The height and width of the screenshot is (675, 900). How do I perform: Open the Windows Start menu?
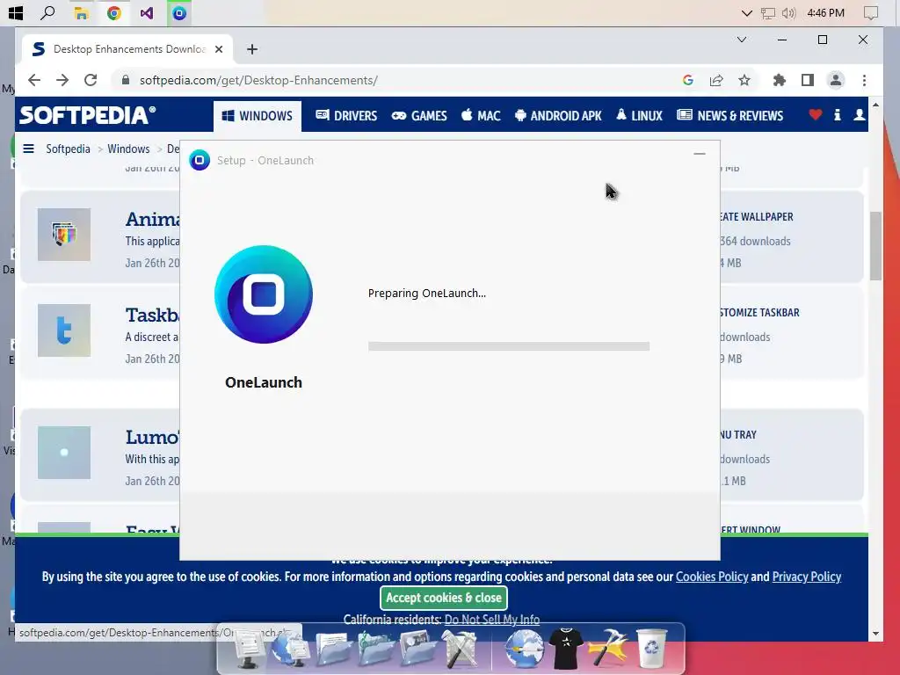coord(16,12)
